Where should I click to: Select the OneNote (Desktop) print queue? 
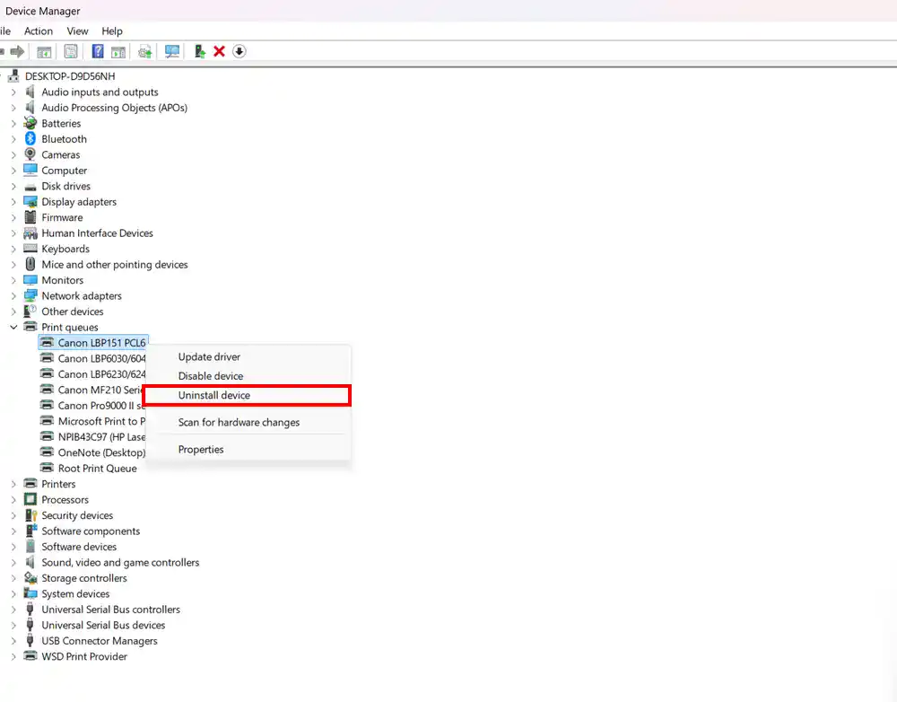point(100,452)
